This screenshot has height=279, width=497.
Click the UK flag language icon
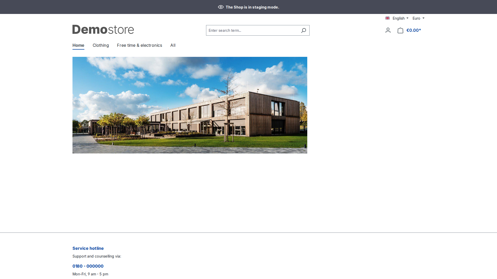tap(388, 18)
